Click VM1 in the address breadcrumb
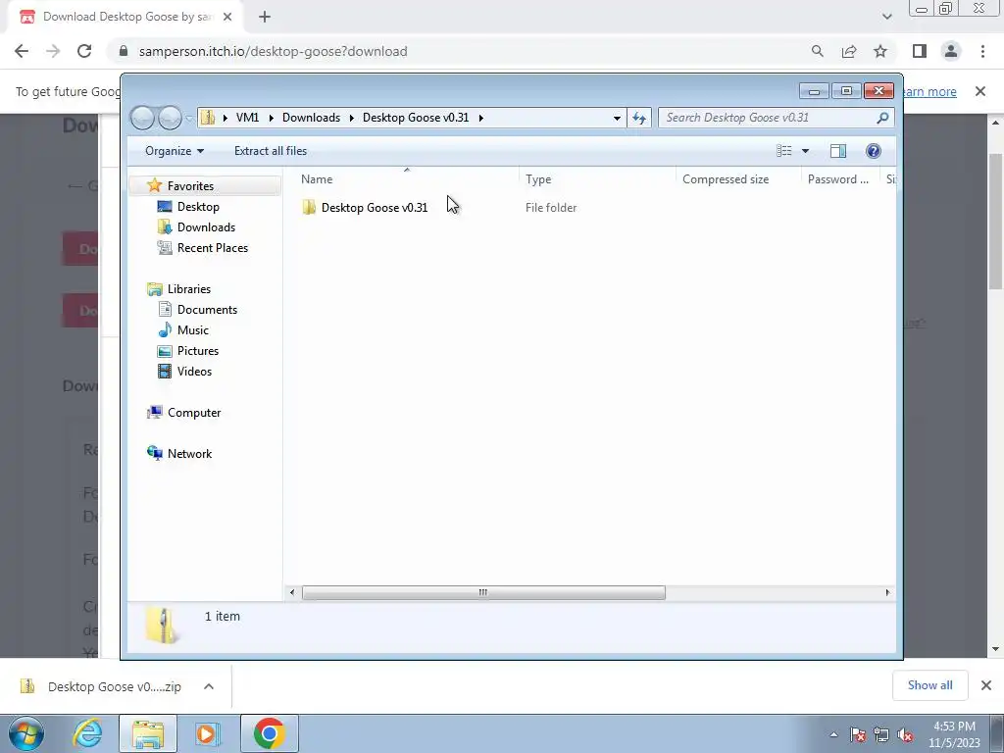 pyautogui.click(x=247, y=118)
